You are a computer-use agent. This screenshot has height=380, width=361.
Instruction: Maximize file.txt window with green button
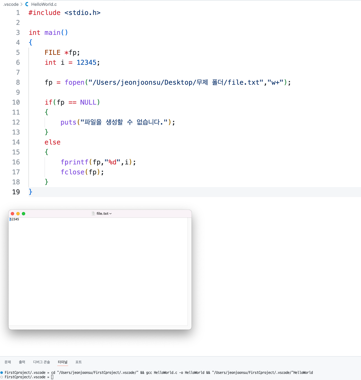click(x=24, y=214)
